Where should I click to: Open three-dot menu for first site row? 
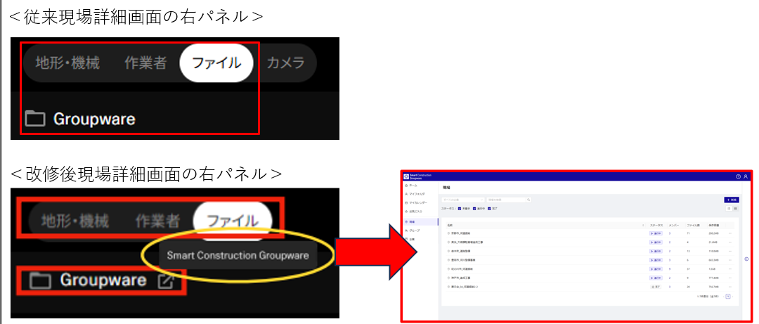pyautogui.click(x=730, y=232)
